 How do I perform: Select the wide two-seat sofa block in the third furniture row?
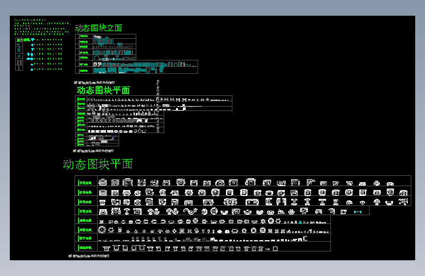tap(252, 202)
